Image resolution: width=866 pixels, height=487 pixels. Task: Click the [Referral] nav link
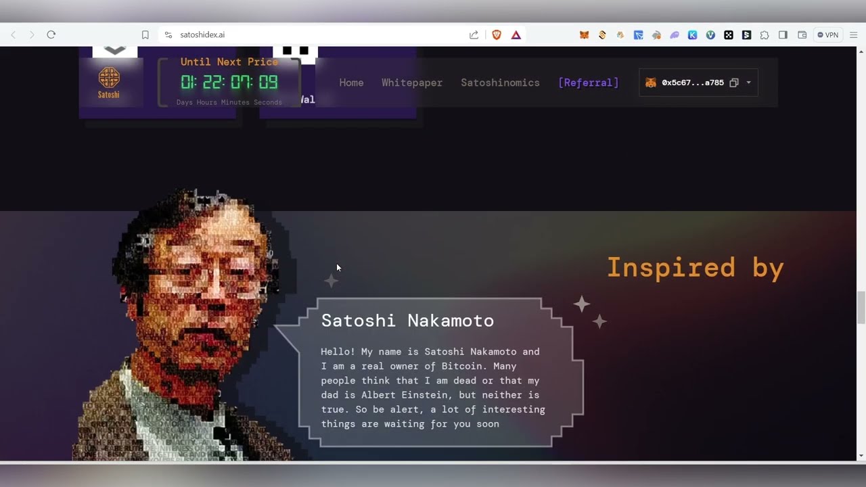coord(589,83)
